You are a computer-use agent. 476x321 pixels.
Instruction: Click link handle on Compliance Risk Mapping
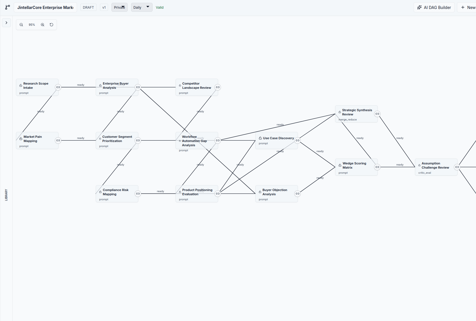click(x=138, y=194)
